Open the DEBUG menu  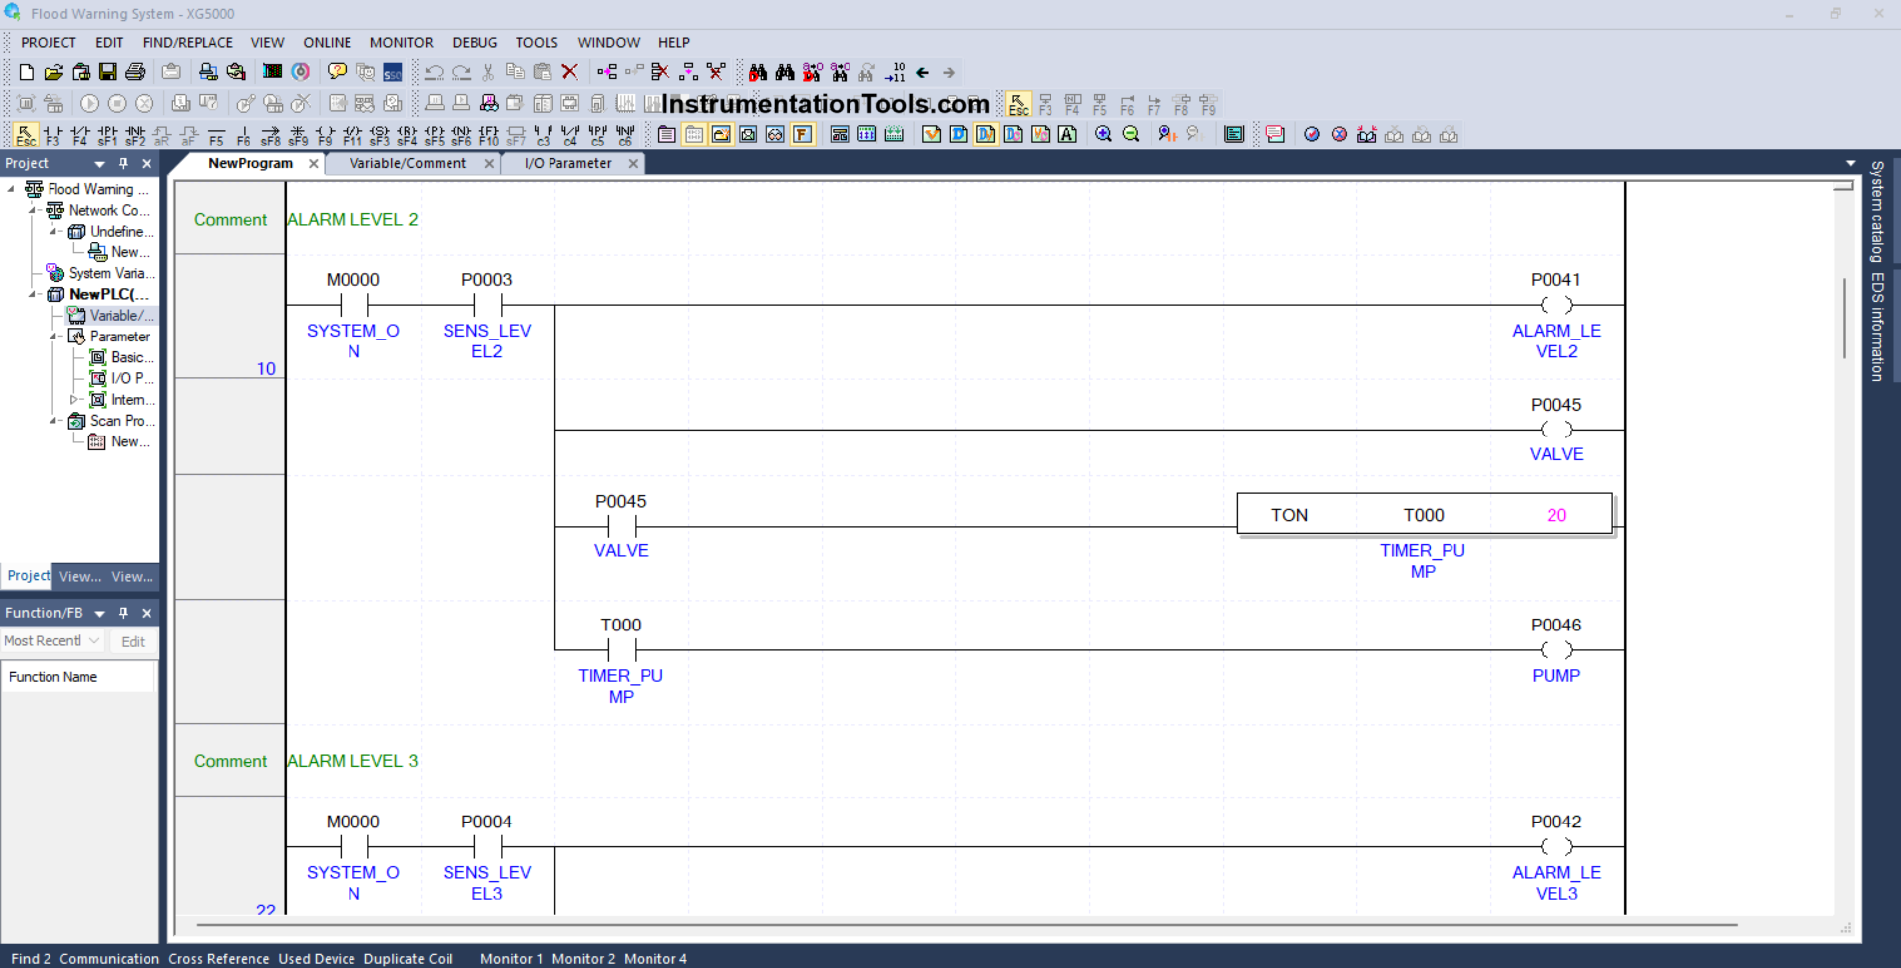click(x=475, y=42)
